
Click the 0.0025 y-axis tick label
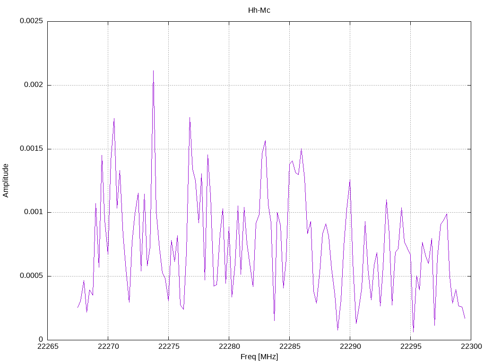pos(32,21)
